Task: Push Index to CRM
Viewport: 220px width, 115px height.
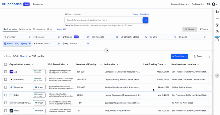Action: pyautogui.click(x=39, y=111)
